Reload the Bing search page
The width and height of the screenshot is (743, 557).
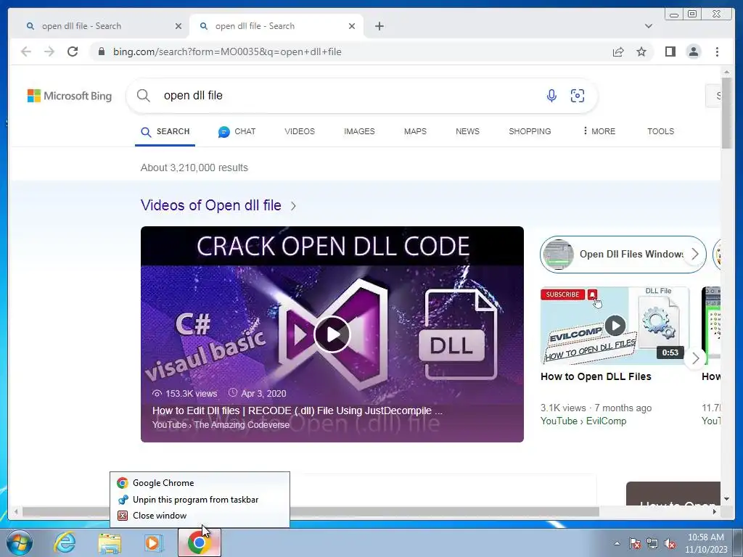coord(73,51)
